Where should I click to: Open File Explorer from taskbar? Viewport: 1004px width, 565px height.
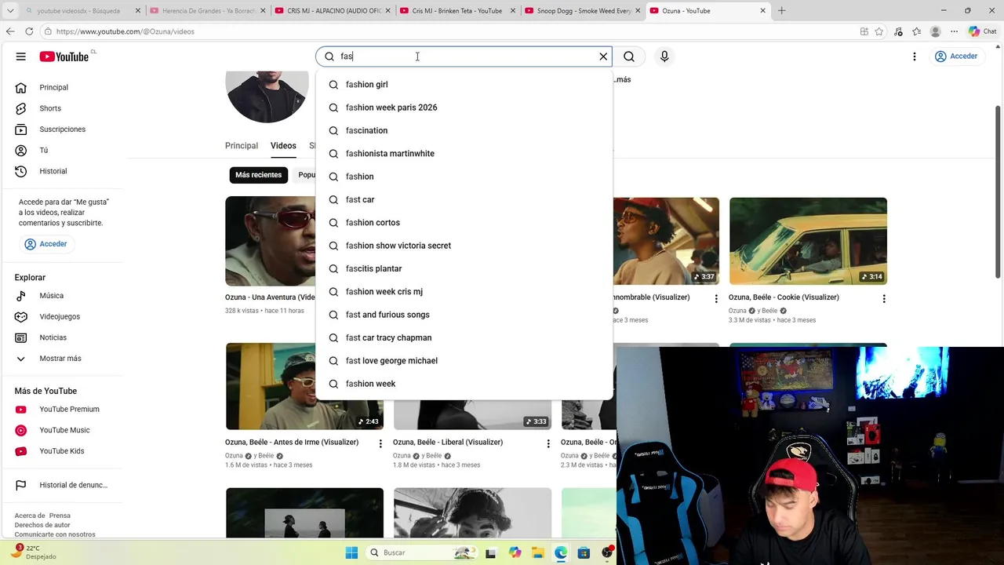point(537,552)
